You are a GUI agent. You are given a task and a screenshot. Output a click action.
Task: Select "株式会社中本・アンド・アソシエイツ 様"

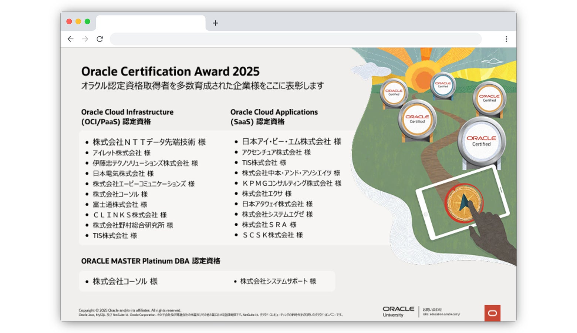(x=291, y=173)
